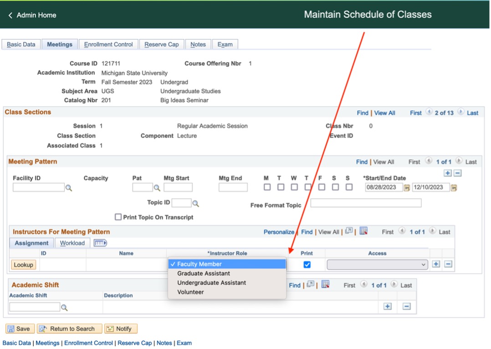Viewport: 491px width, 349px height.
Task: Open Instructors grid in new window icon
Action: (348, 231)
